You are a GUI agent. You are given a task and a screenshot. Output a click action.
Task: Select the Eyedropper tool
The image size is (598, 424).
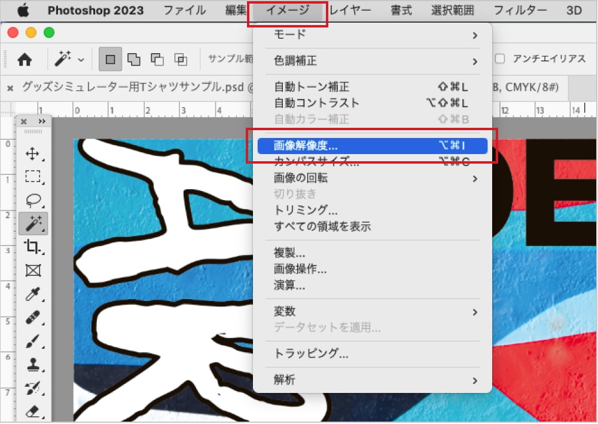click(x=33, y=293)
